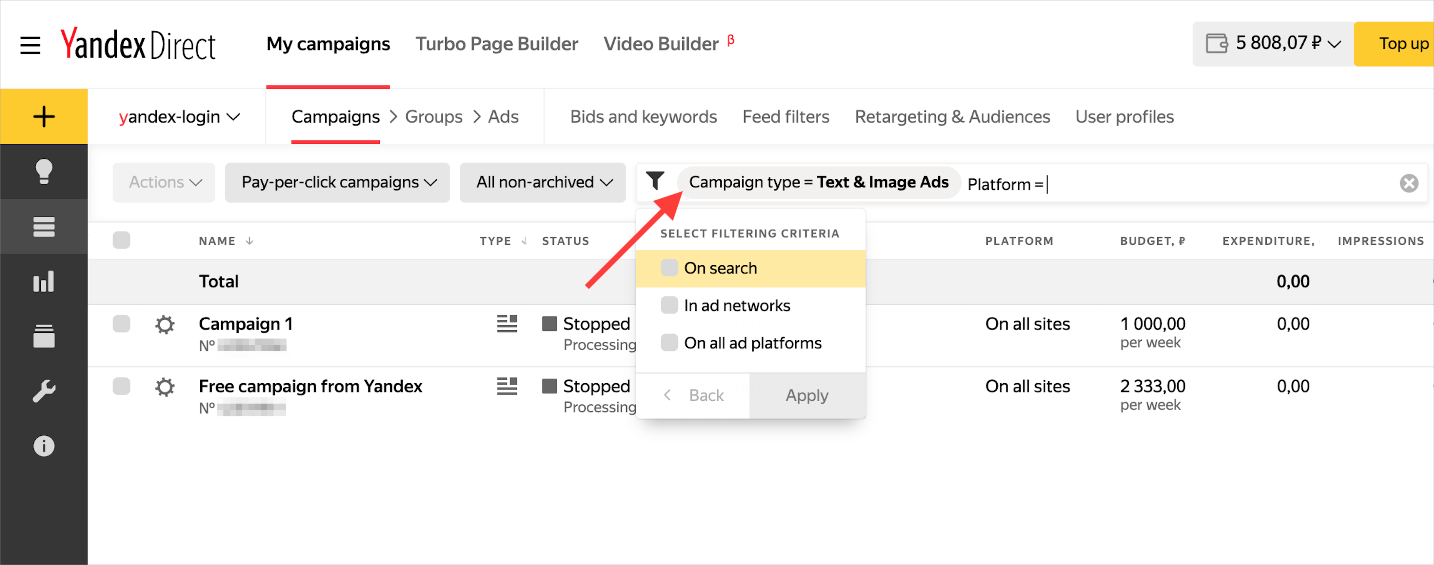
Task: Check the In ad networks option
Action: 669,305
